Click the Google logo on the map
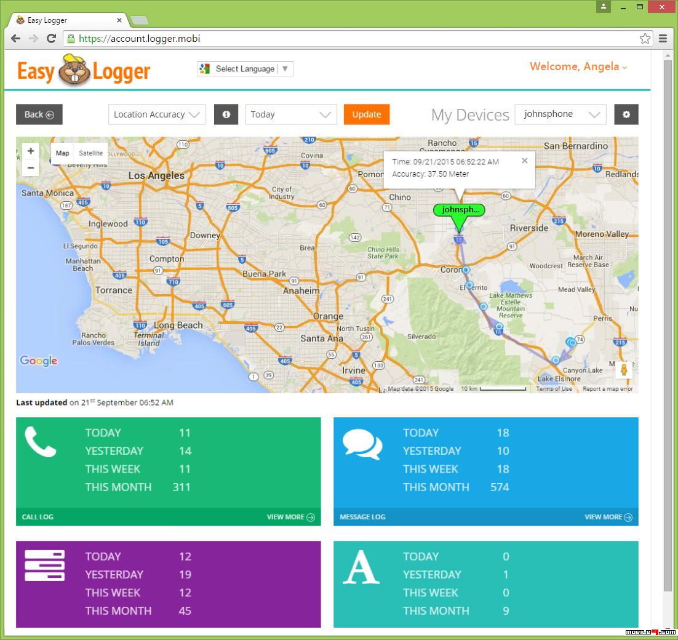 point(38,361)
